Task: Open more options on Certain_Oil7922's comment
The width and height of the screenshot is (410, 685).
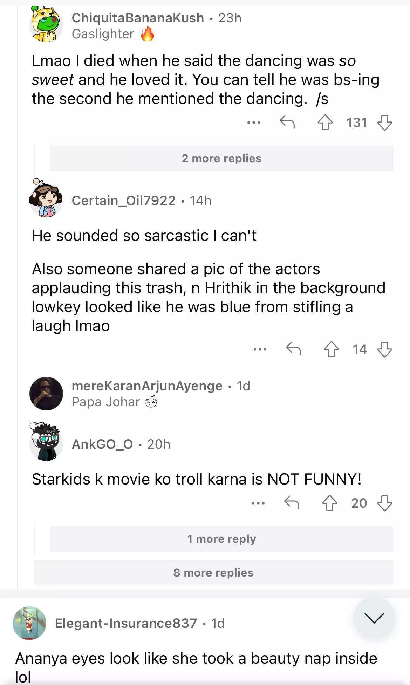Action: (x=260, y=349)
